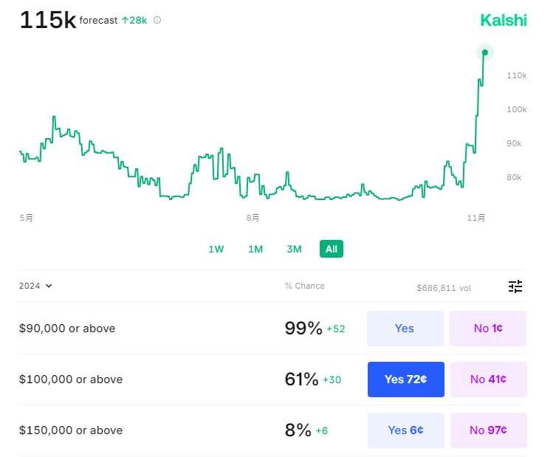The width and height of the screenshot is (556, 457).
Task: Click the 115k forecast value
Action: point(47,21)
